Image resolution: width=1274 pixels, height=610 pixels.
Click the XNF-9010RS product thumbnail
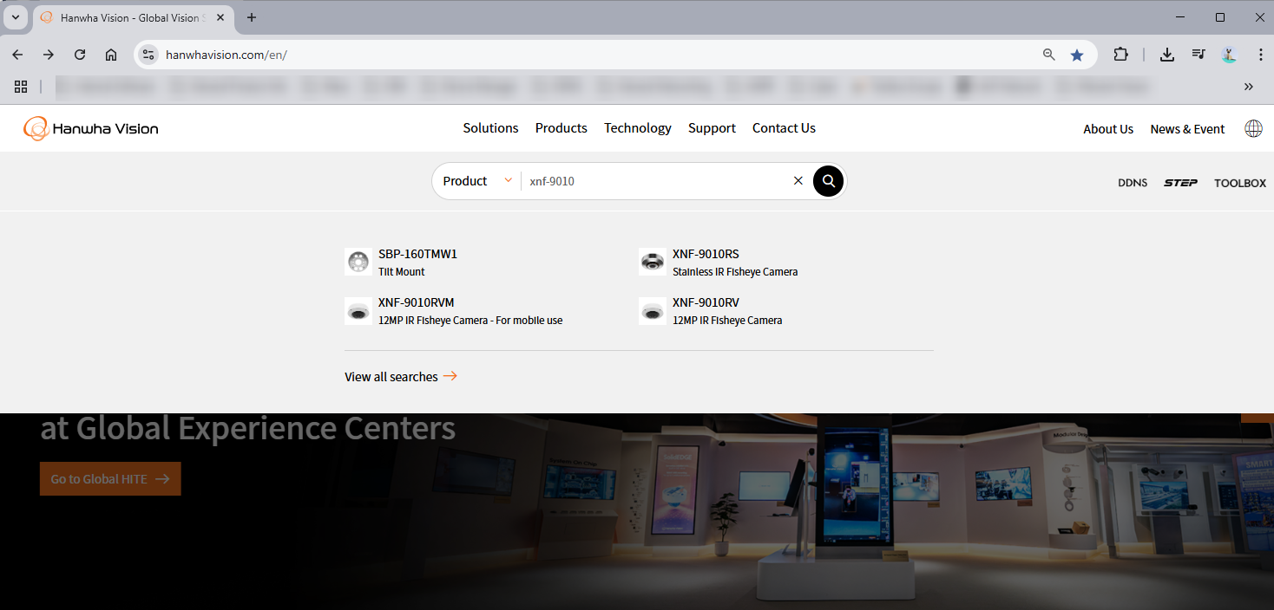(x=653, y=262)
